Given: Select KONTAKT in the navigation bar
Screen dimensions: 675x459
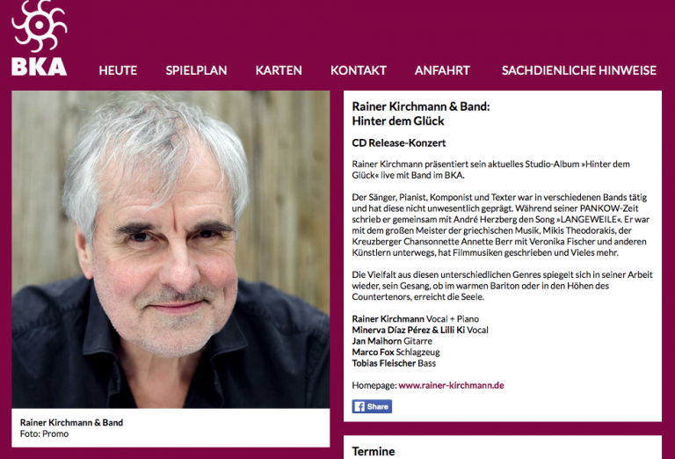Looking at the screenshot, I should click(x=359, y=70).
